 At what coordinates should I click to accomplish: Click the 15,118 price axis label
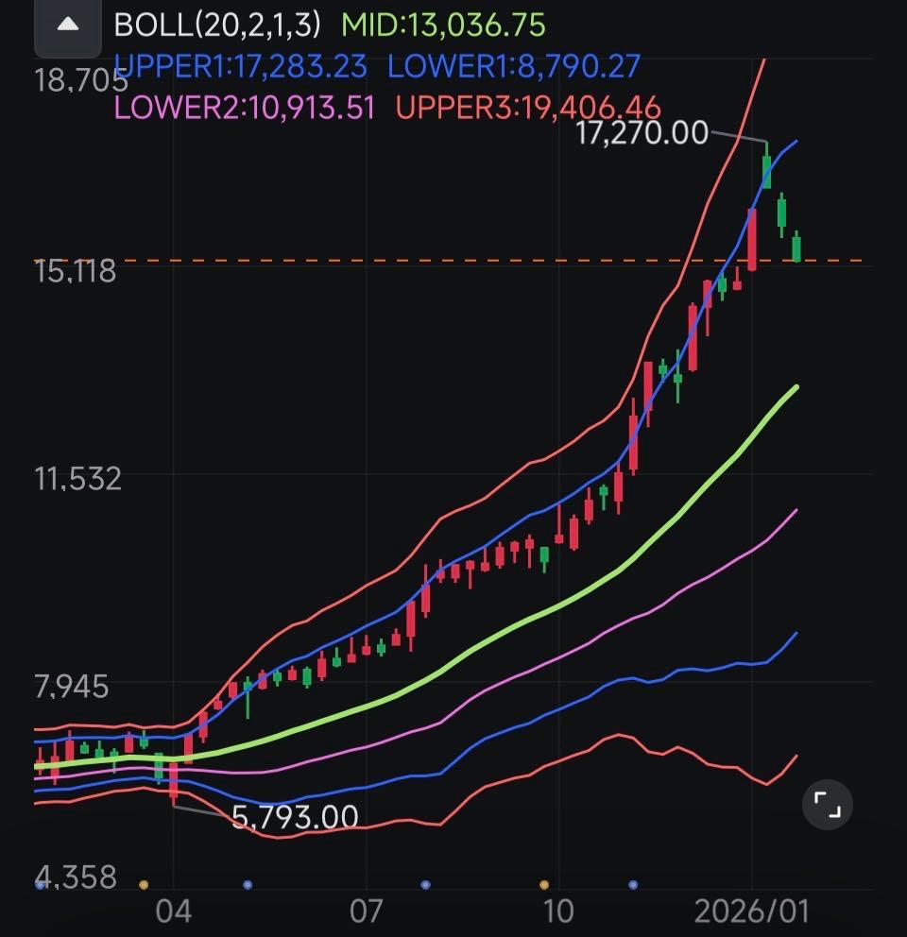76,271
